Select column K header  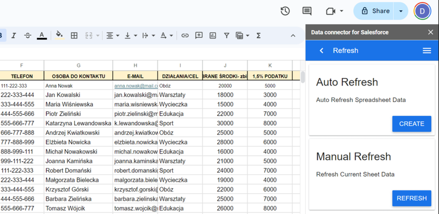coord(270,65)
